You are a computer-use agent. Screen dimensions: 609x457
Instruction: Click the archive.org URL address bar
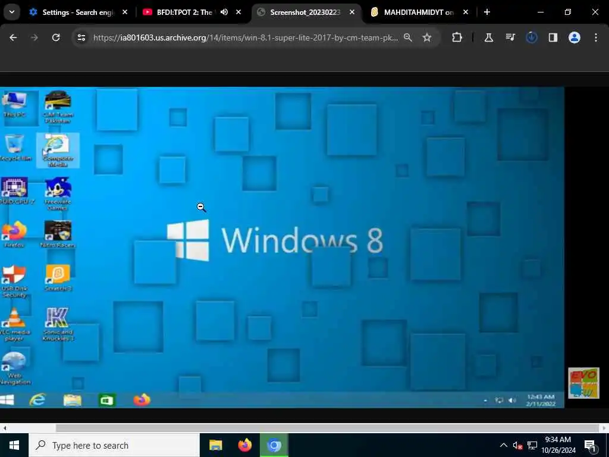246,37
